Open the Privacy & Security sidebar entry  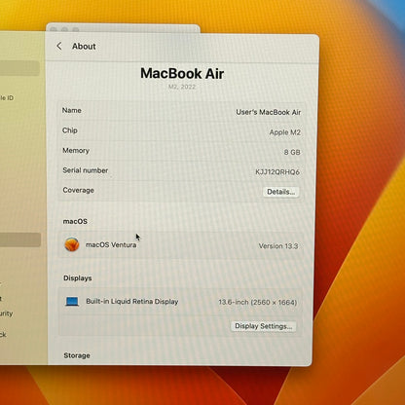[x=7, y=313]
